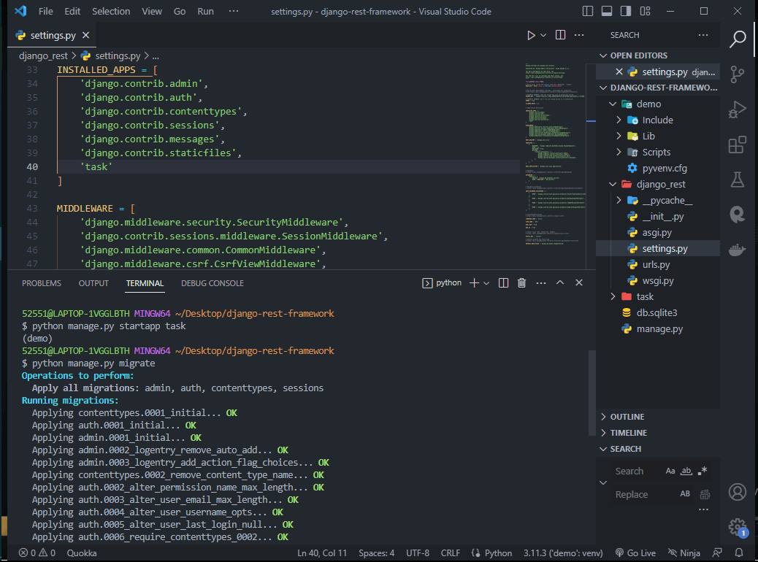This screenshot has width=758, height=562.
Task: Open the Accounts menu
Action: pos(738,492)
